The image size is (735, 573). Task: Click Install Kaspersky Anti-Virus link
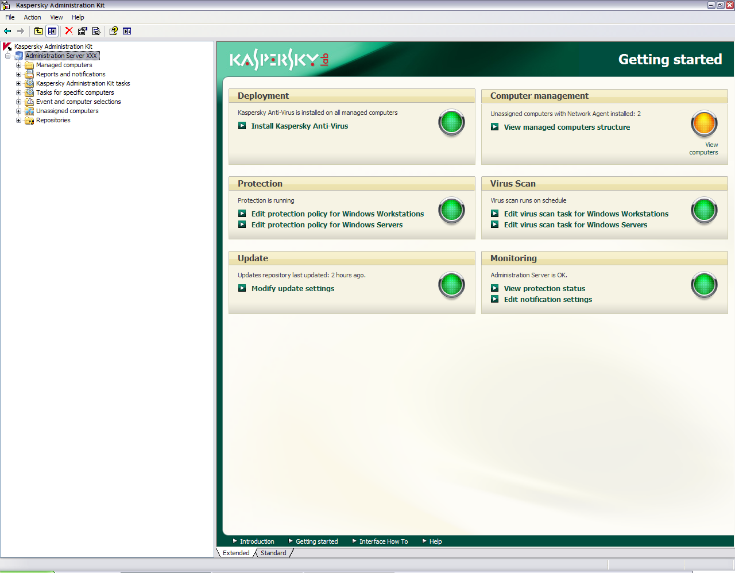(x=300, y=126)
